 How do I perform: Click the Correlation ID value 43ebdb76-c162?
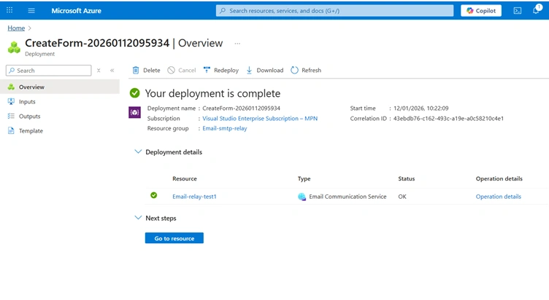[448, 119]
